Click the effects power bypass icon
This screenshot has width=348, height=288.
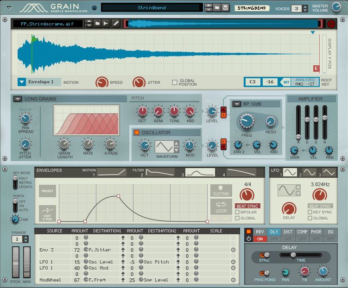248,239
